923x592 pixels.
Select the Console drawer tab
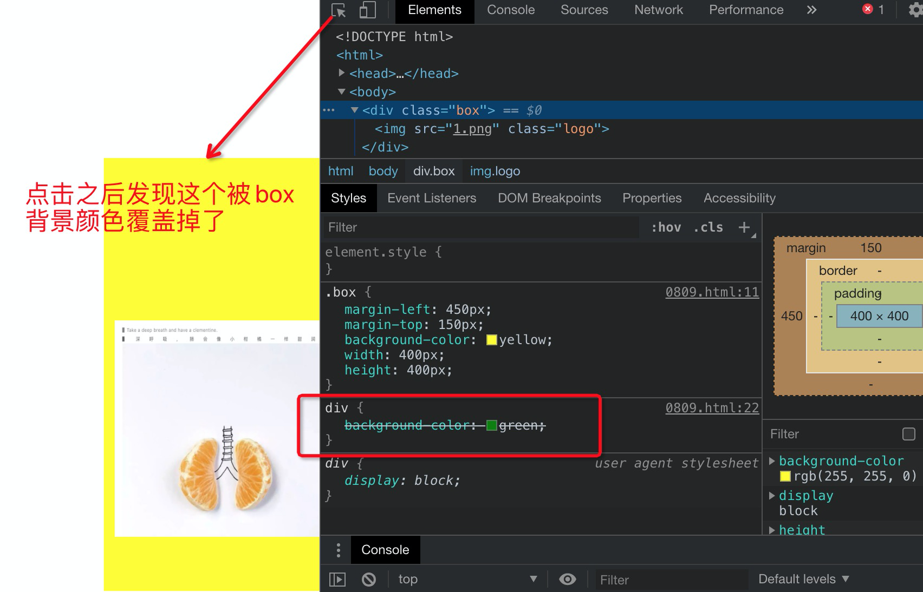385,550
